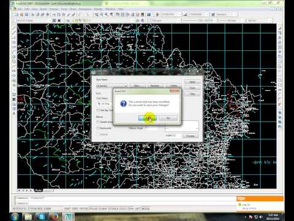Click the Oblique Angle input field
The image size is (294, 221).
(x=151, y=128)
